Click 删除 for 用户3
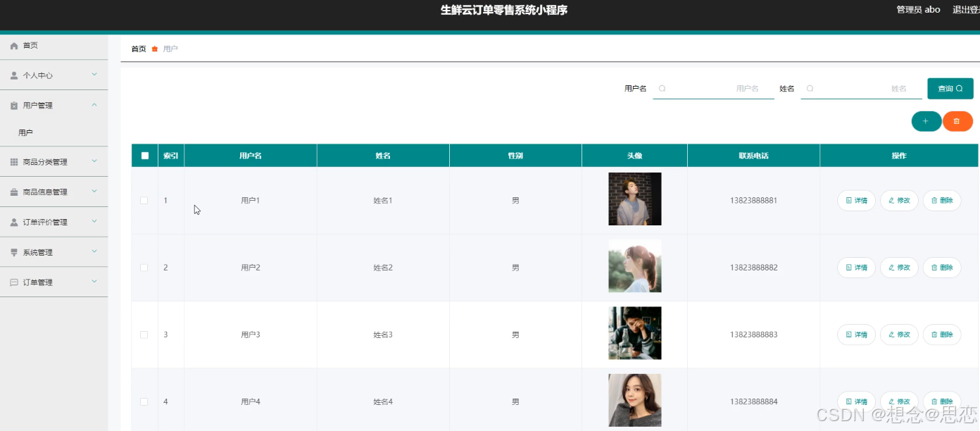This screenshot has height=431, width=980. [942, 335]
